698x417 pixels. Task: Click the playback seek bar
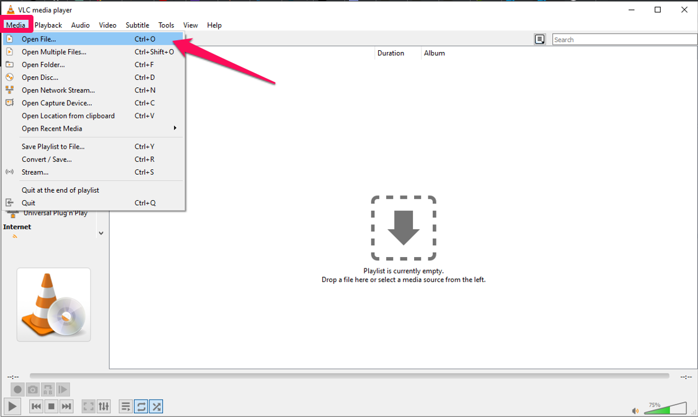pos(350,376)
